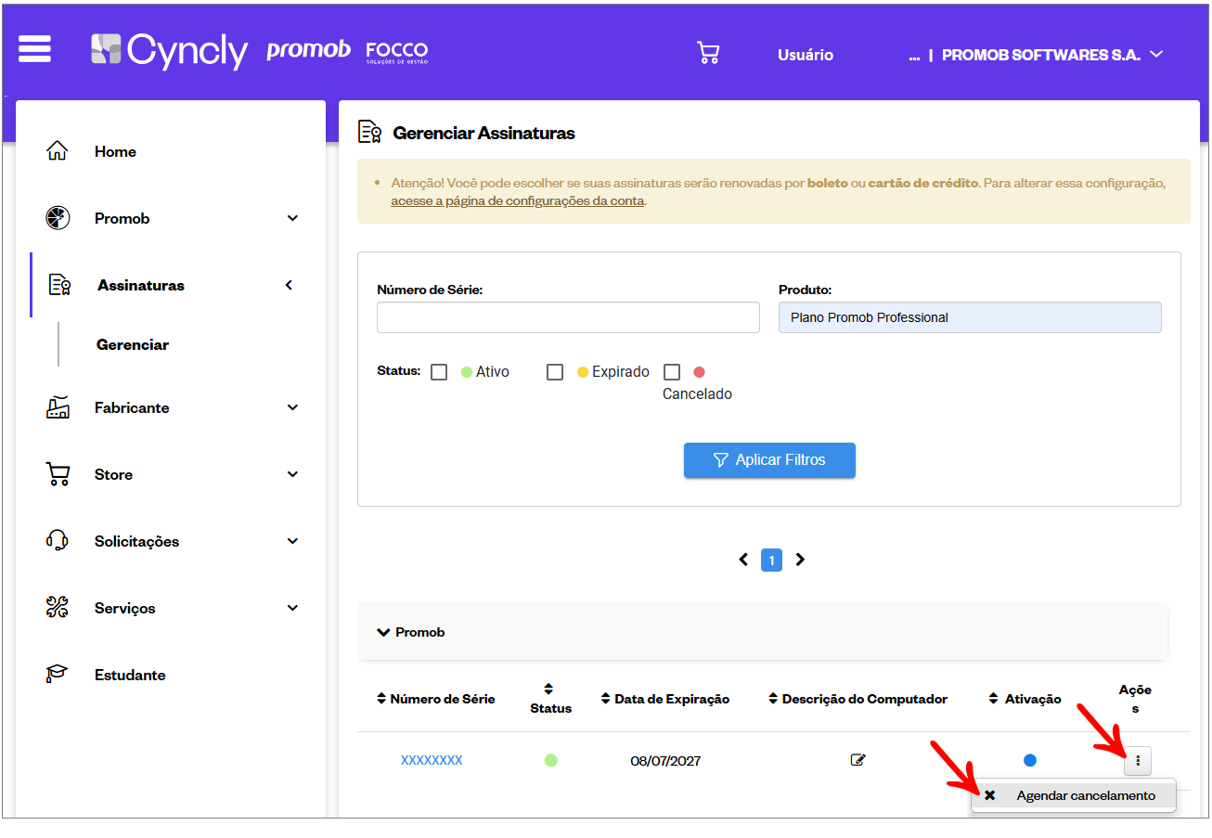The width and height of the screenshot is (1212, 838).
Task: Click the Store cart sidebar icon
Action: (x=58, y=474)
